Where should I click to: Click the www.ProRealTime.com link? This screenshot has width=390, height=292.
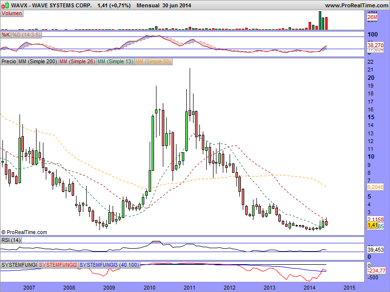click(357, 5)
